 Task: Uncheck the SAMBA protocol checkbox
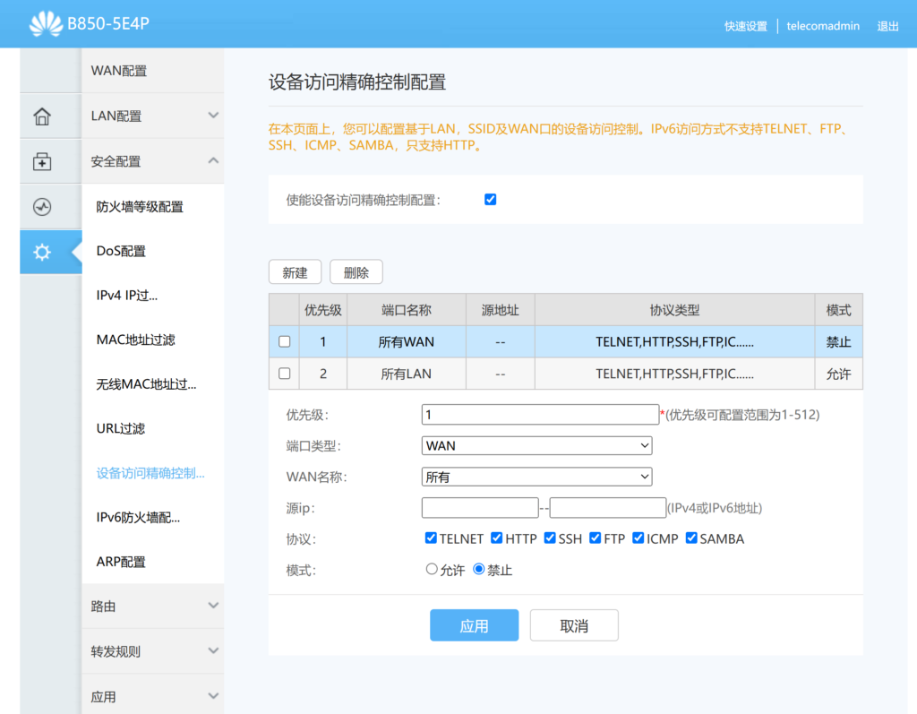[691, 538]
